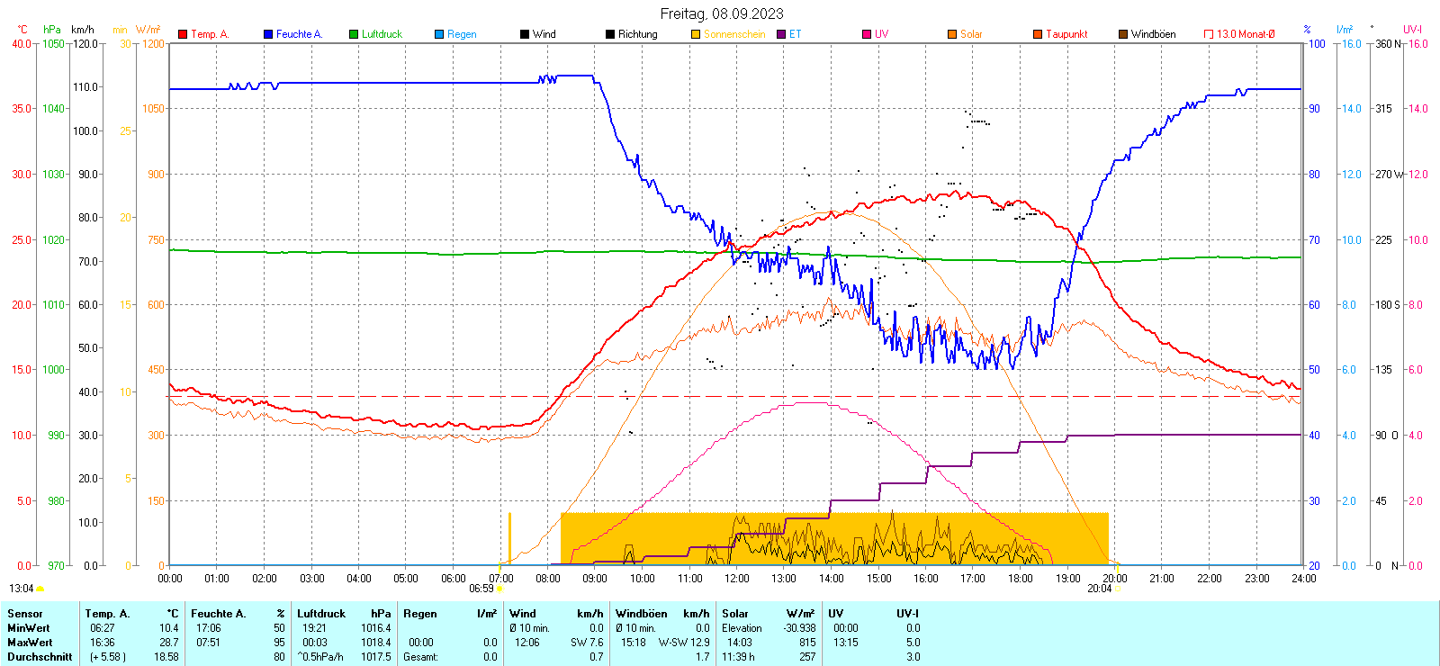Viewport: 1440px width, 666px height.
Task: Click the empty 13.0 Monat-Ø legend box
Action: click(x=1209, y=34)
